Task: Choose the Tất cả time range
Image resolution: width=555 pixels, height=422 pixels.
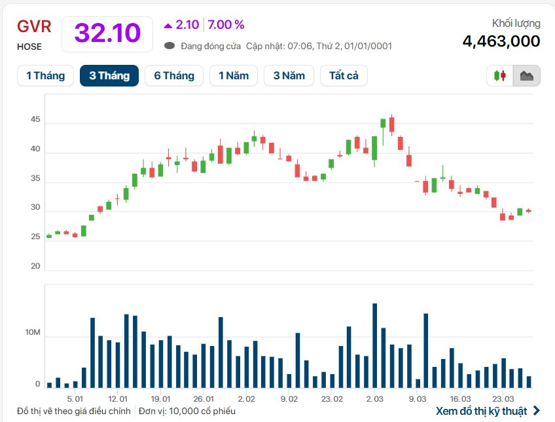Action: tap(344, 75)
